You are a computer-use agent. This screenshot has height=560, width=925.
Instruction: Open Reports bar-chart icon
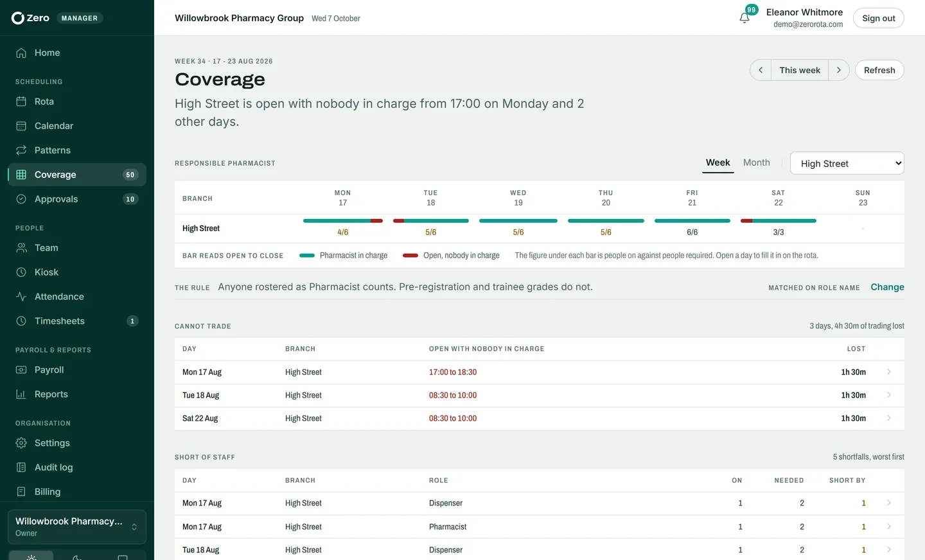[21, 394]
